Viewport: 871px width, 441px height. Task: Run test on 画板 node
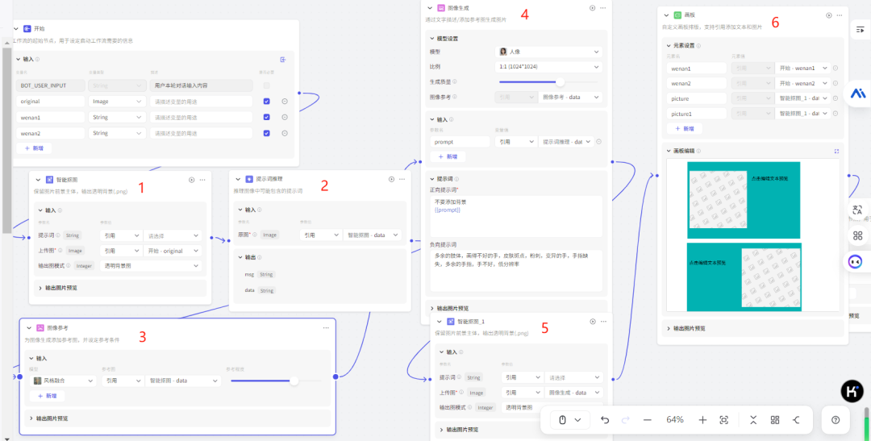829,15
